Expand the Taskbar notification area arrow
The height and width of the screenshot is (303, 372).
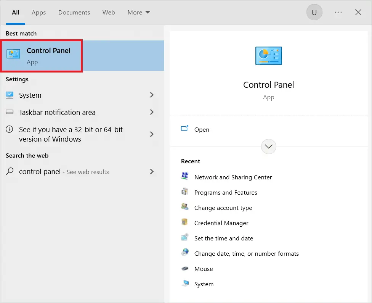[x=152, y=112]
